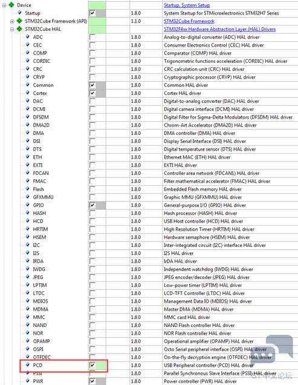Expand the STM32Cube Framework (API) node
Viewport: 298px width, 385px height.
pos(12,21)
